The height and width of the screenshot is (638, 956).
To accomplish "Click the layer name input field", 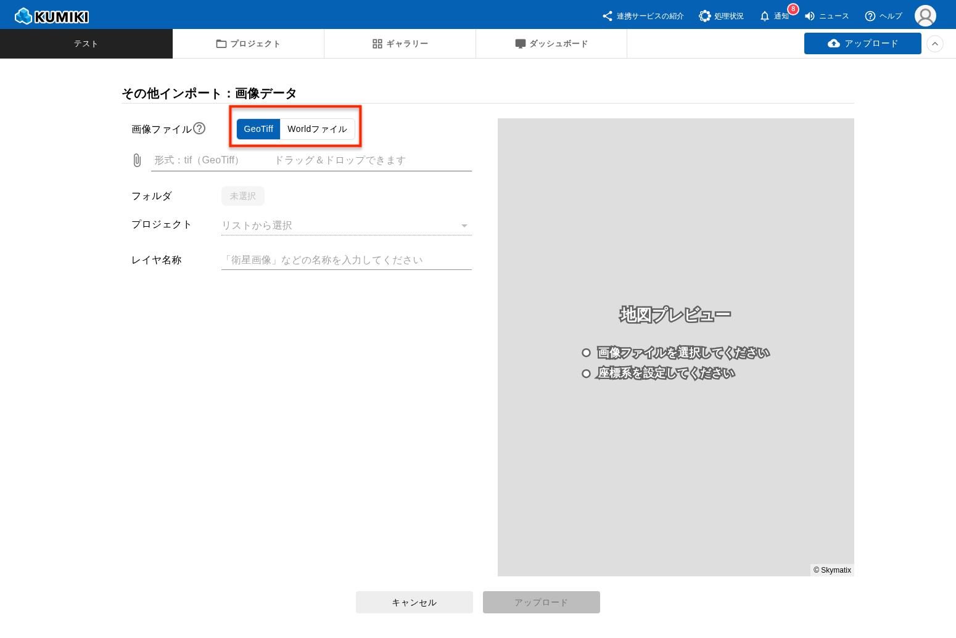I will [x=346, y=260].
